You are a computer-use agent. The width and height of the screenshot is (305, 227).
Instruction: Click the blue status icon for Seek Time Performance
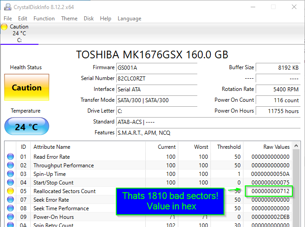tap(10, 208)
